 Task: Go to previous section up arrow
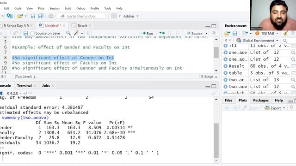pos(170,33)
